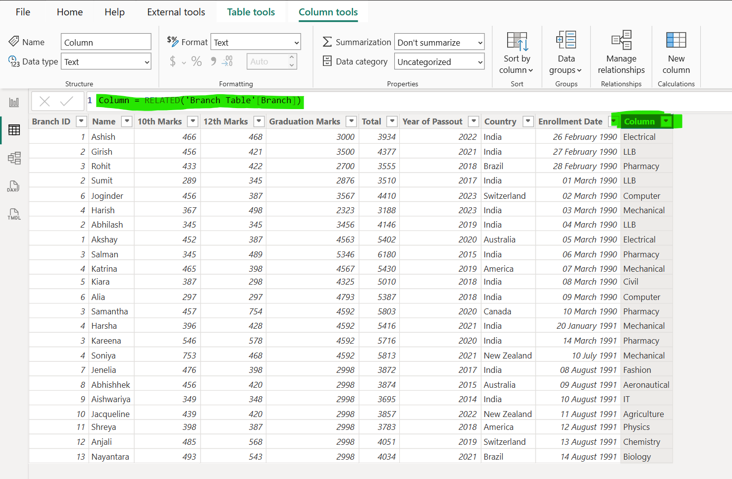Click the currency format dollar icon
This screenshot has width=732, height=479.
pos(172,61)
